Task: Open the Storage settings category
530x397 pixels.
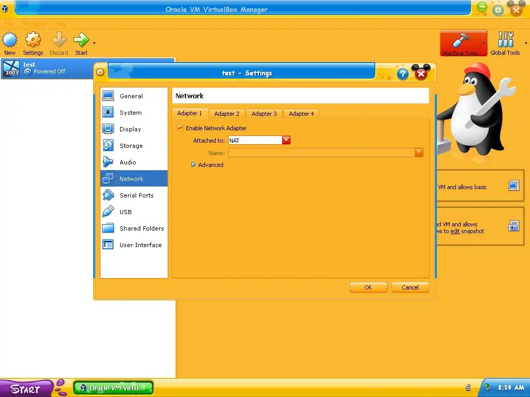Action: click(x=134, y=145)
